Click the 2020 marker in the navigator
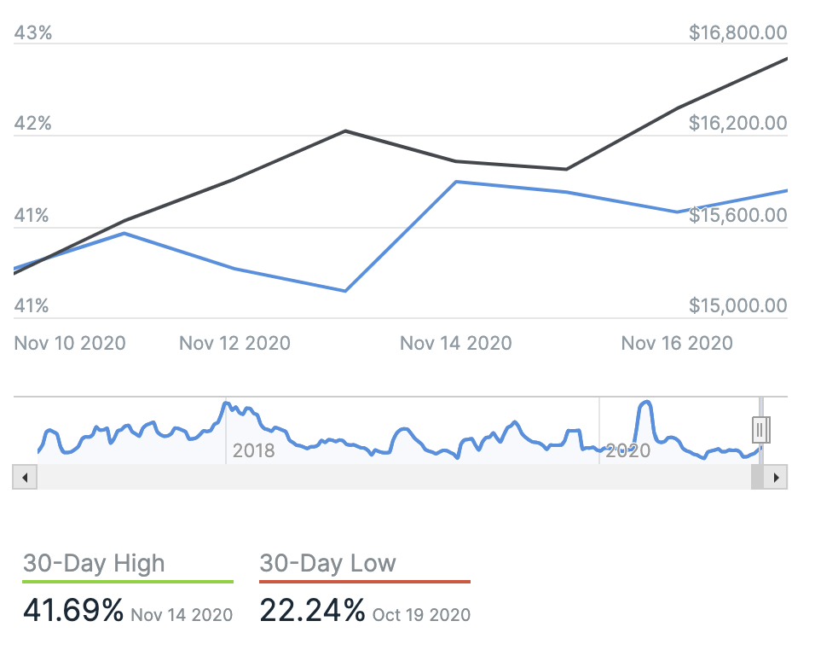815x650 pixels. (627, 450)
